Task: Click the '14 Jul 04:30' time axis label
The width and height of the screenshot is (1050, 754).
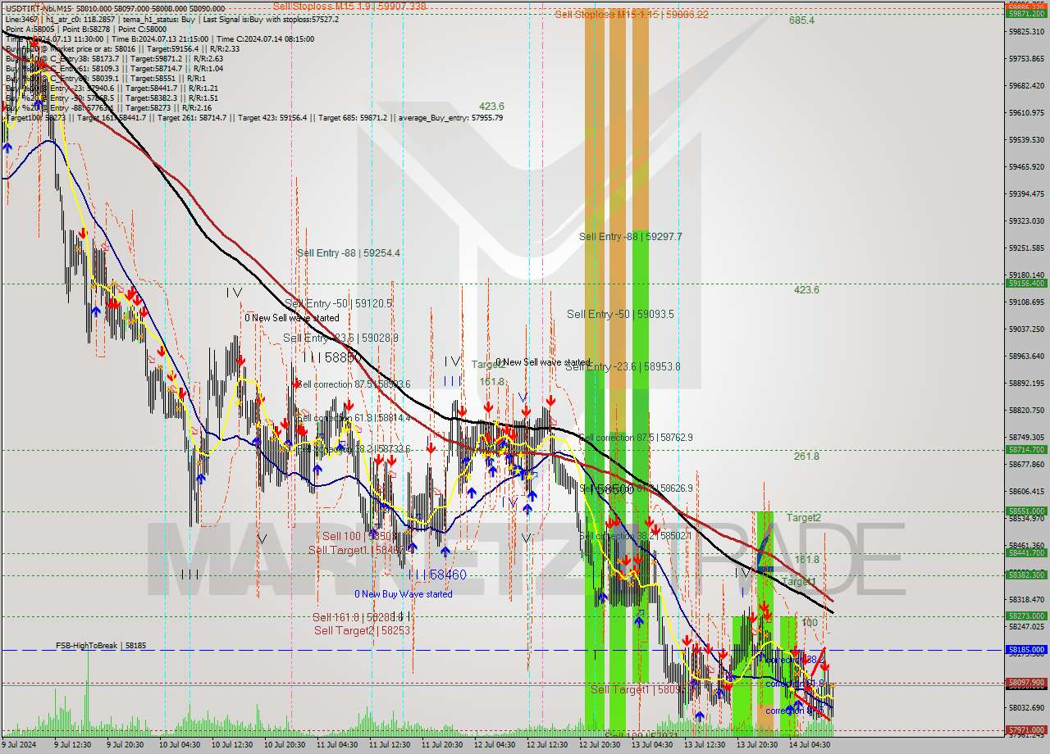Action: click(810, 745)
